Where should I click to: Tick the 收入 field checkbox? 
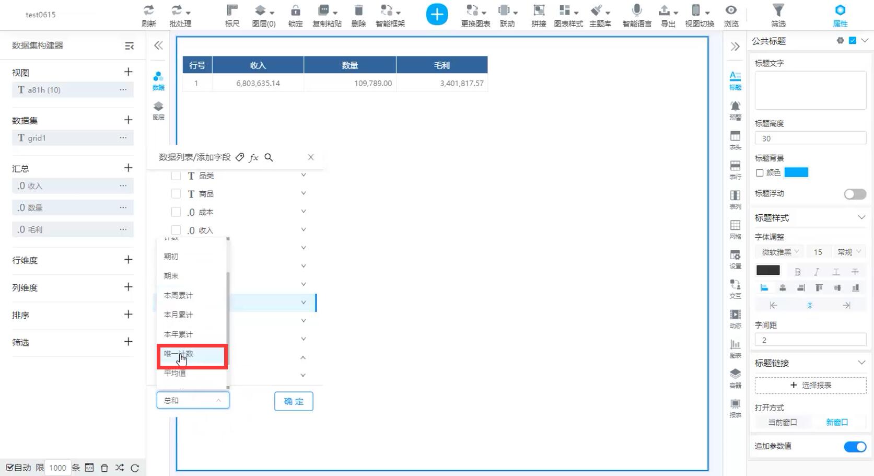pos(176,230)
